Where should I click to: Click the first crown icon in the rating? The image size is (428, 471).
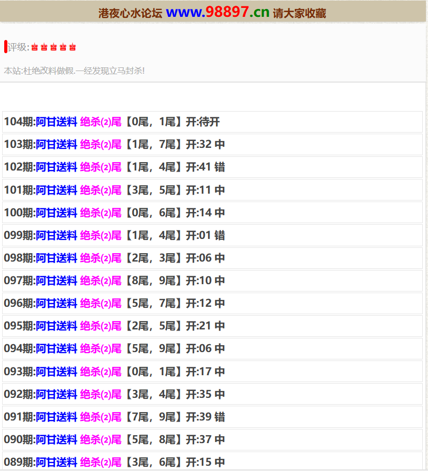click(35, 47)
